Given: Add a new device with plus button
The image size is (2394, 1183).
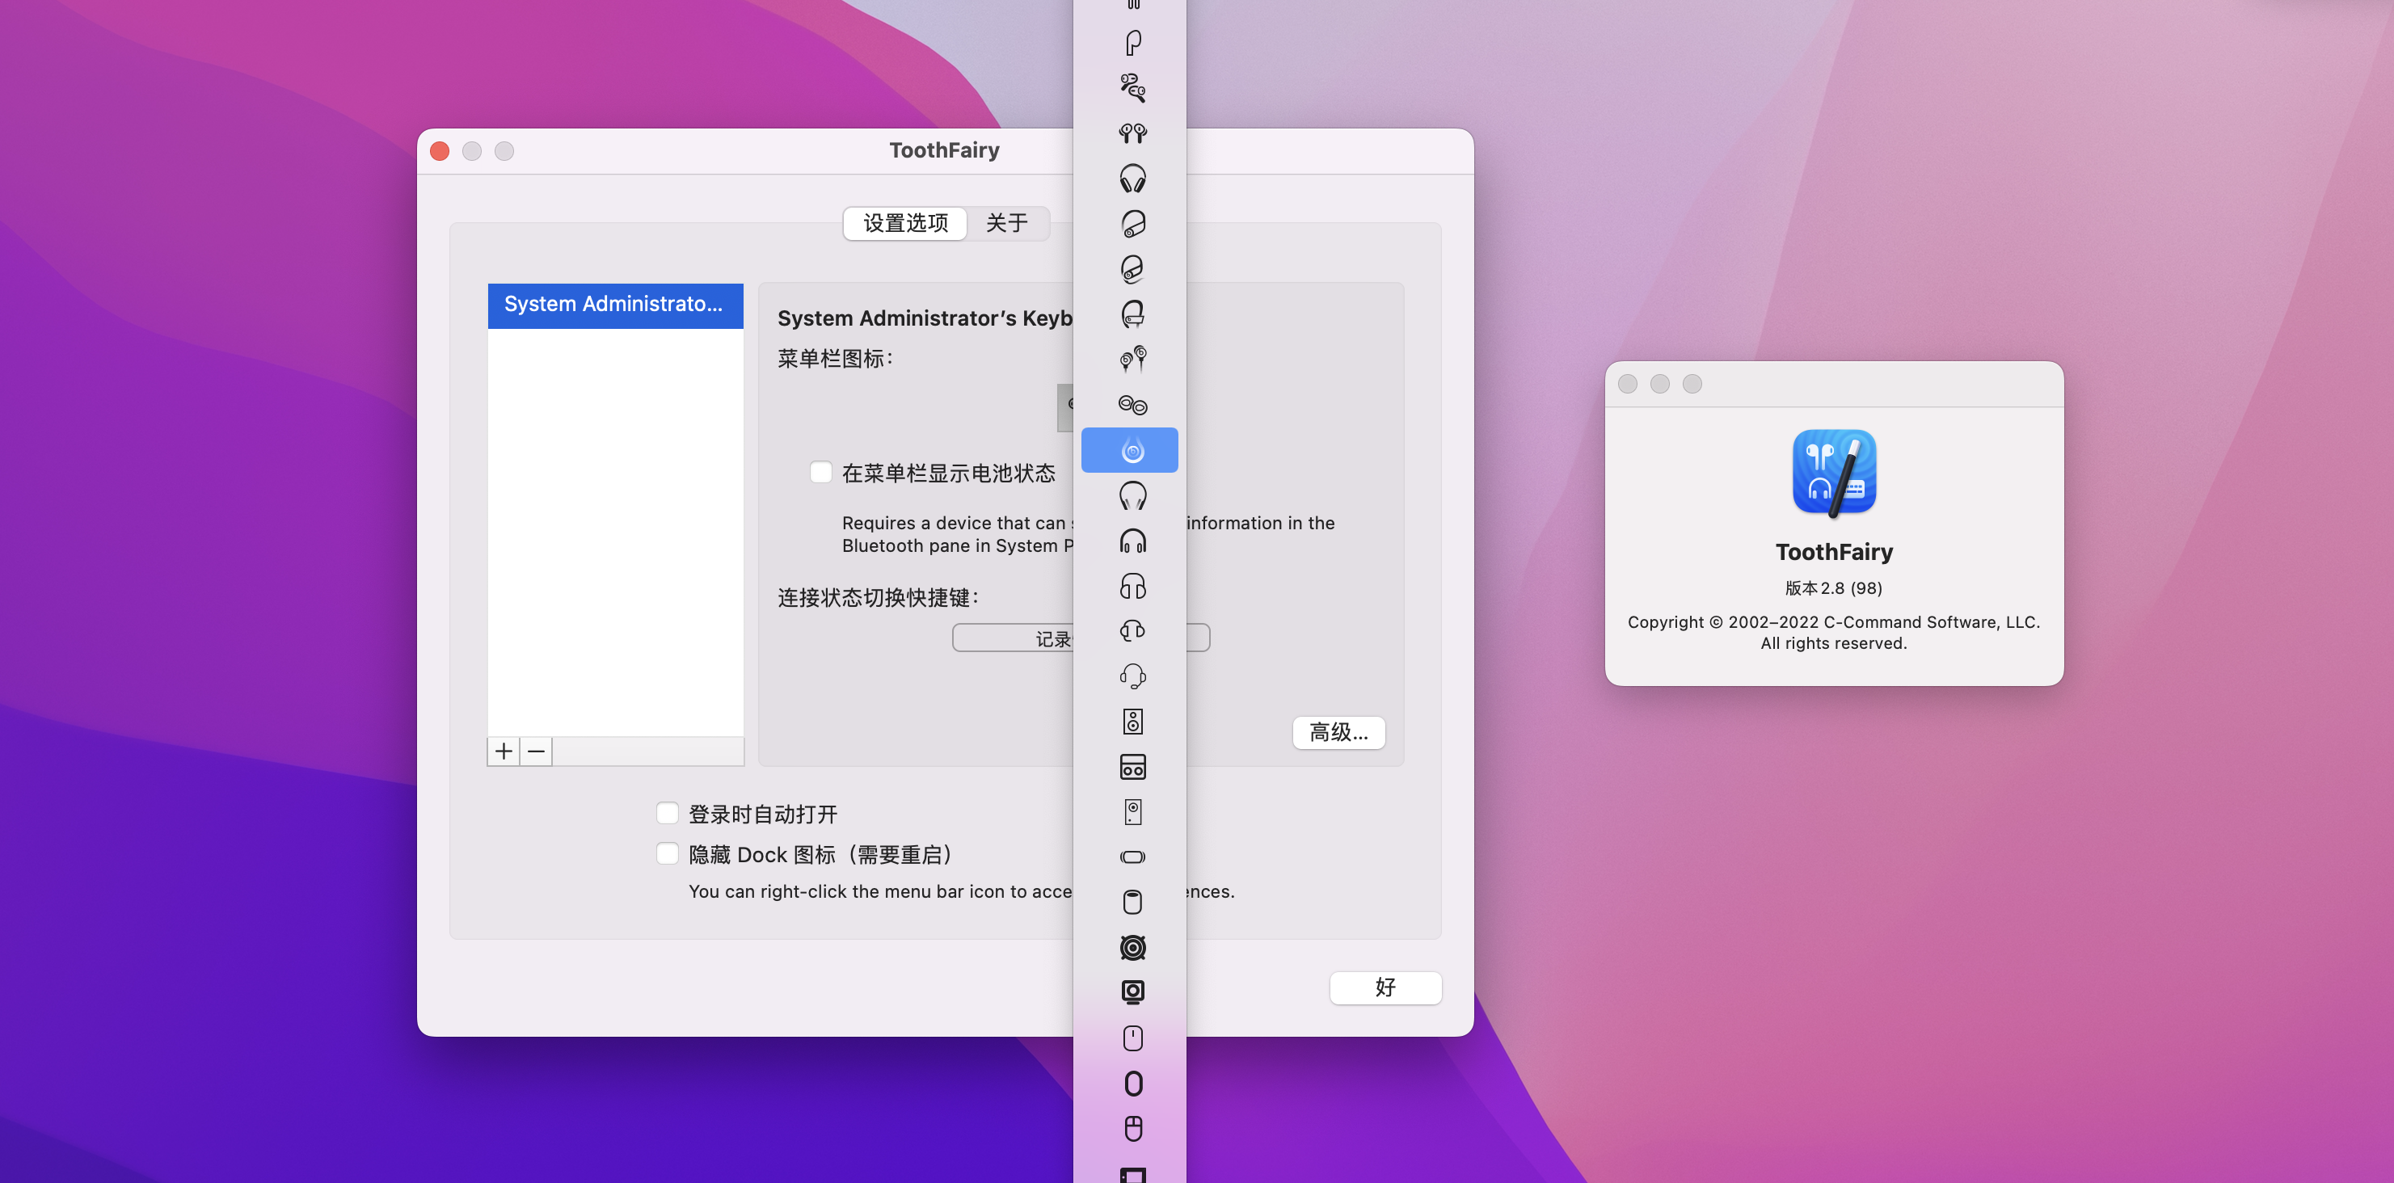Looking at the screenshot, I should coord(503,751).
